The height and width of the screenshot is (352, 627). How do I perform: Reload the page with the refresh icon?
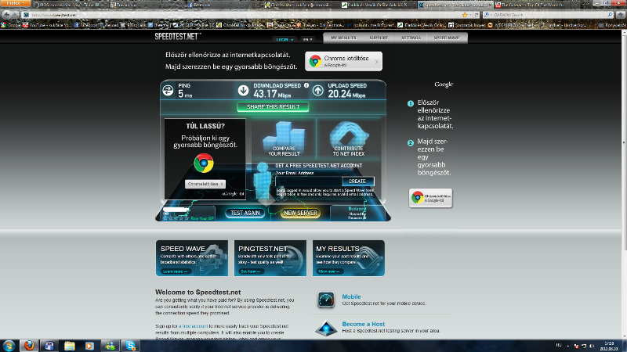coord(477,15)
